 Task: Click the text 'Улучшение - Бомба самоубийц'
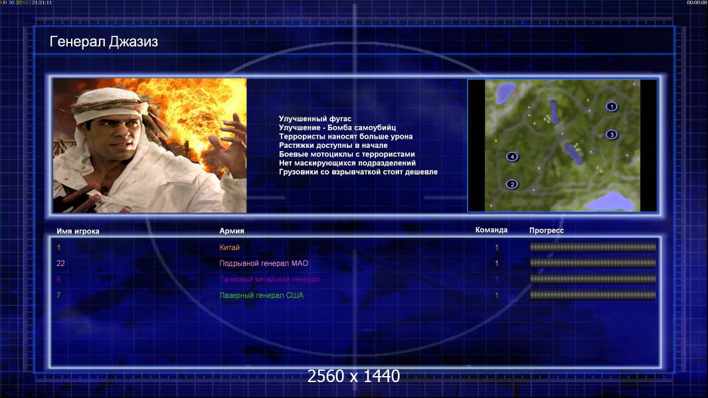(337, 127)
